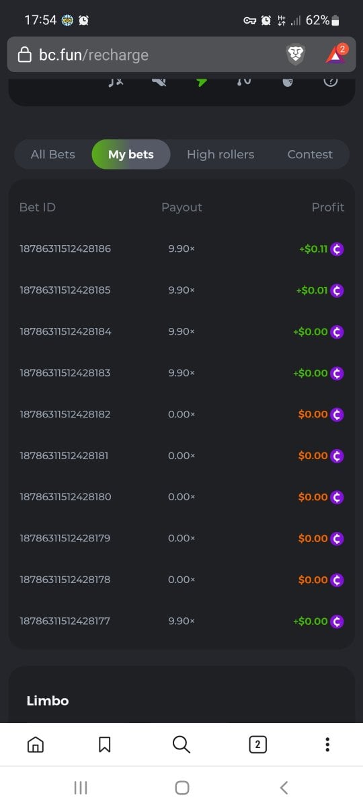Open bet ID 18786311512428182
This screenshot has height=808, width=363.
(x=65, y=414)
